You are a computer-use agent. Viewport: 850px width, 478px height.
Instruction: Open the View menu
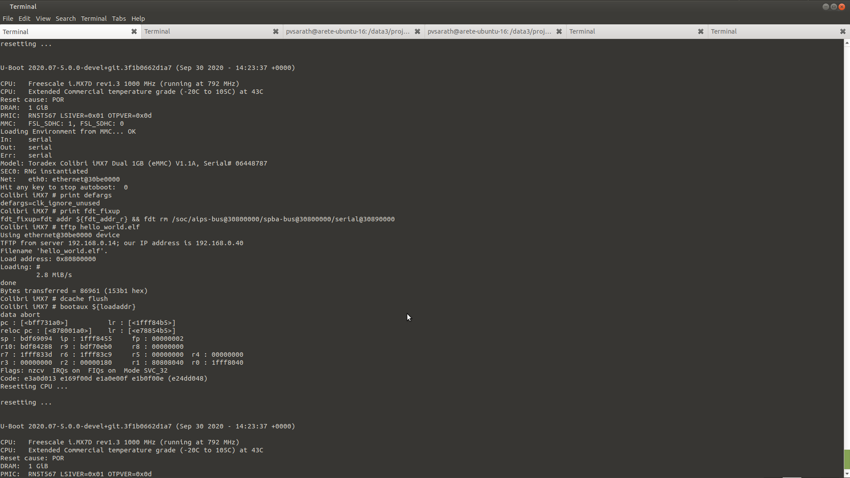point(43,19)
